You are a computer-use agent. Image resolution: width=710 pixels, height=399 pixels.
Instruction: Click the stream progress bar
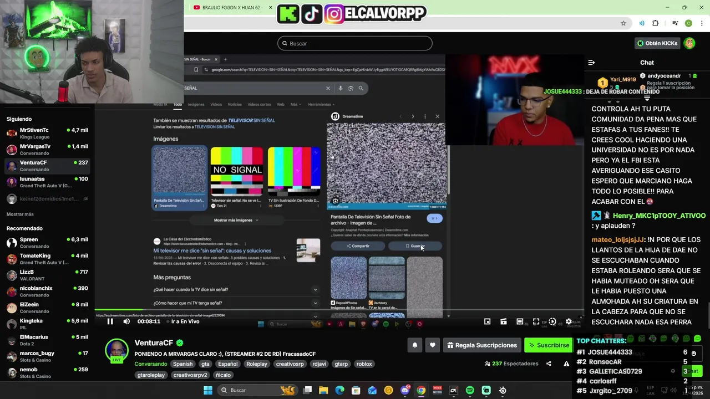click(x=339, y=310)
